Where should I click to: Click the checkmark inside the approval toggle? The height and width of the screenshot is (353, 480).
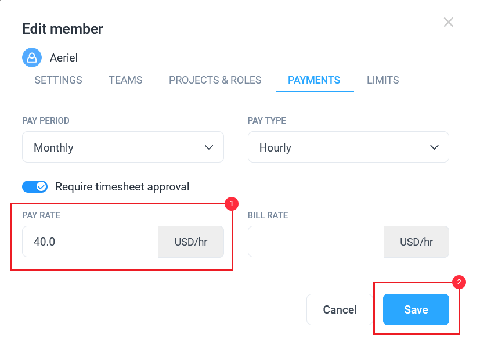click(40, 186)
